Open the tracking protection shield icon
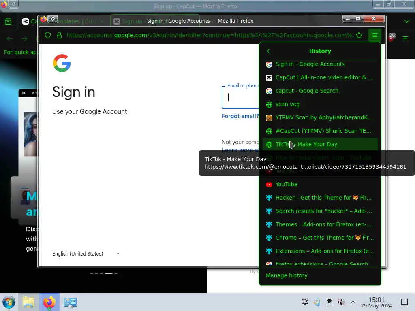 pos(48,35)
